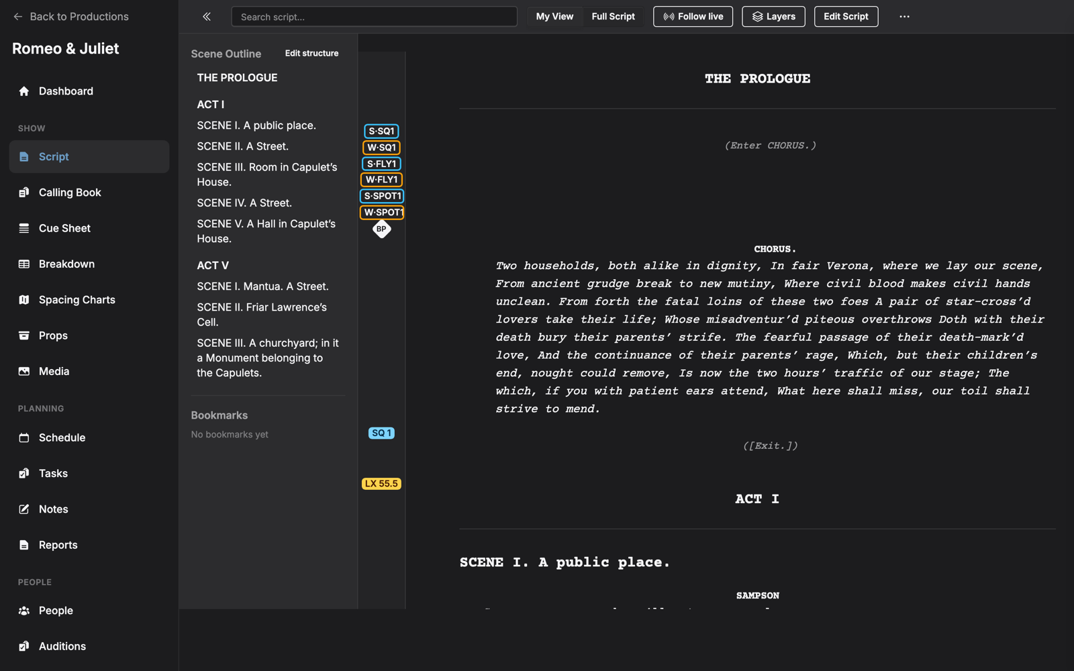This screenshot has width=1074, height=671.
Task: Open the Cue Sheet page
Action: tap(89, 228)
